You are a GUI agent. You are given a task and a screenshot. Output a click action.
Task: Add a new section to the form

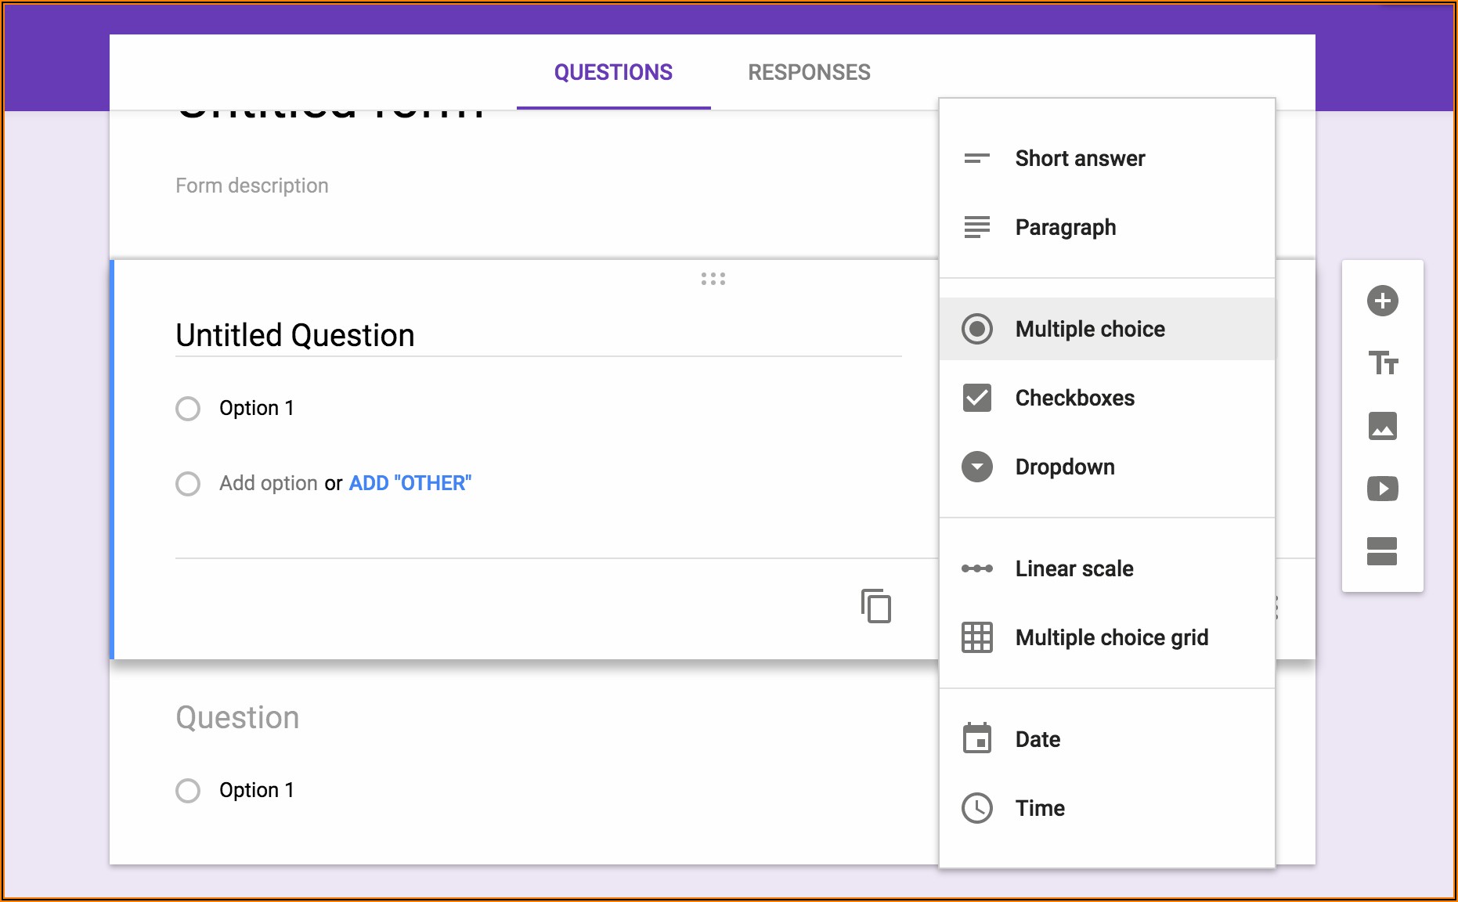[x=1382, y=551]
